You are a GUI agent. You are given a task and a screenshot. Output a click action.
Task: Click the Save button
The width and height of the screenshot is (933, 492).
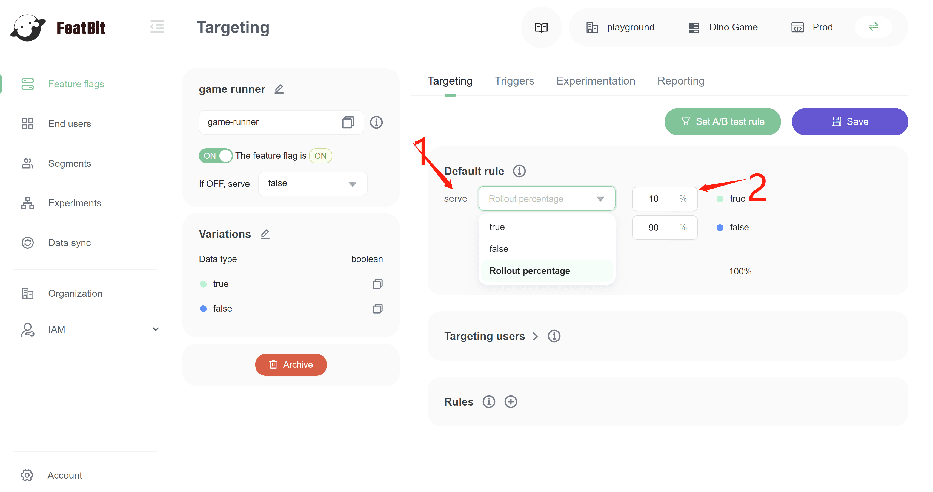pyautogui.click(x=849, y=121)
